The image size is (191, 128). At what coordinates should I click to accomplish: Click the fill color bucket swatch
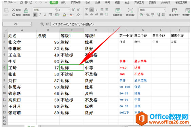(64, 15)
